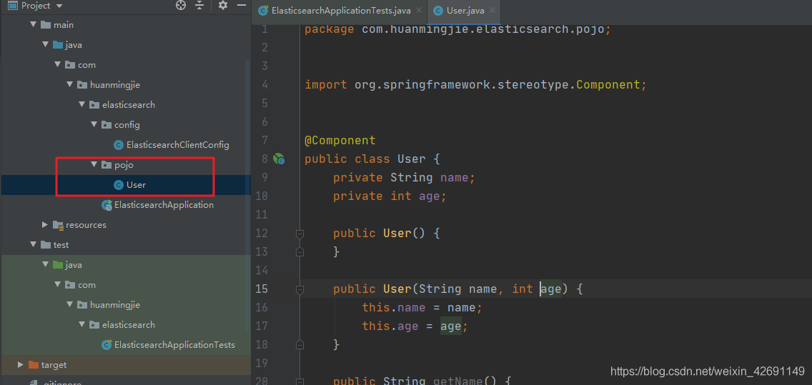This screenshot has width=812, height=385.
Task: Click the Component import class name
Action: 608,85
